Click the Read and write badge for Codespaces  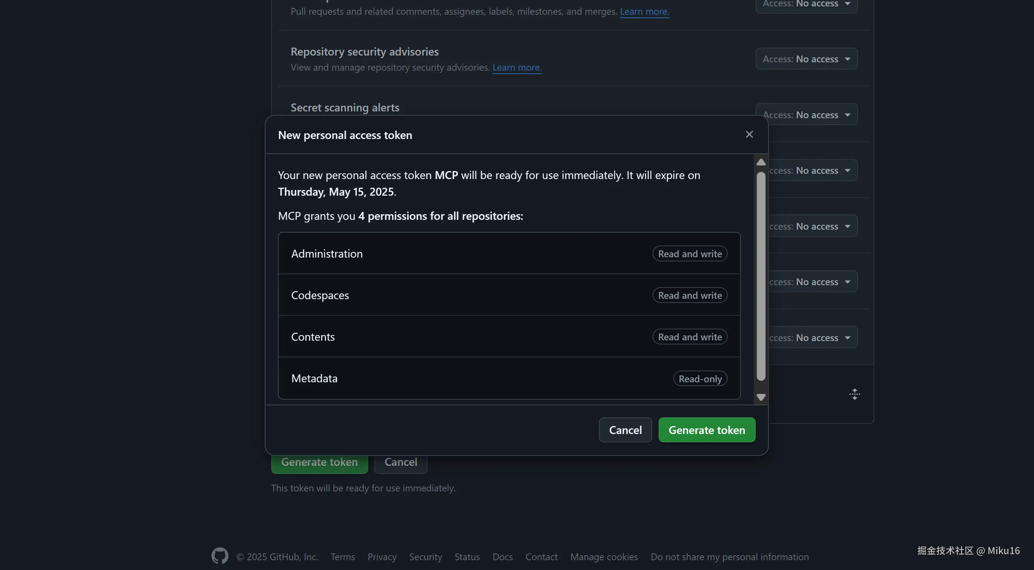pyautogui.click(x=690, y=295)
